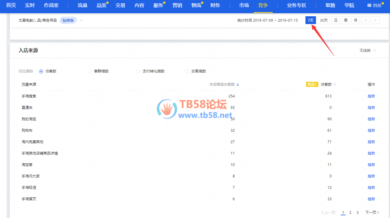
Task: Sort by 竞品1 访客数 column arrow
Action: (335, 84)
